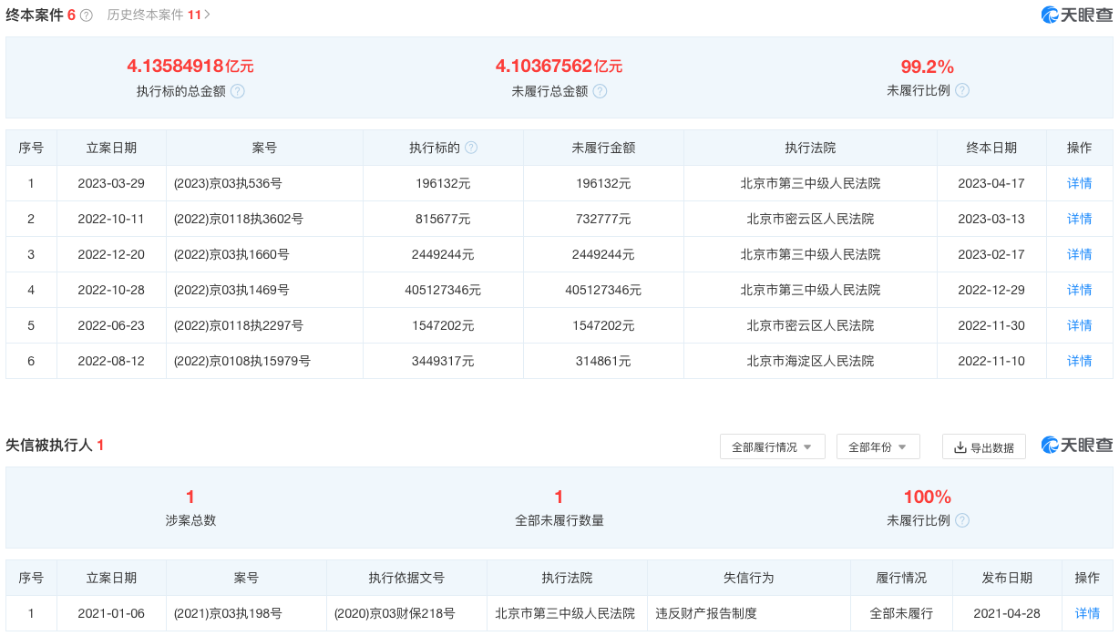Click 失信被执行人 1 section heading
Viewport: 1119px width, 636px height.
[55, 446]
